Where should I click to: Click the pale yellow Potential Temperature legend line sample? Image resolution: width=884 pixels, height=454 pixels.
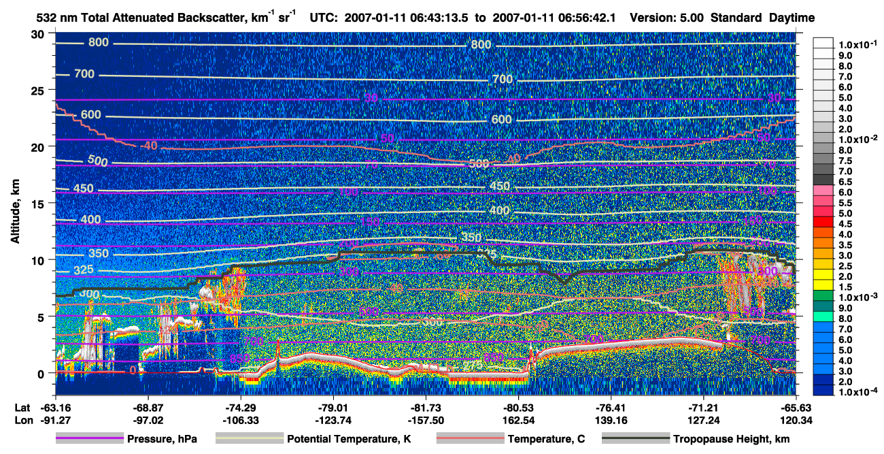[249, 439]
